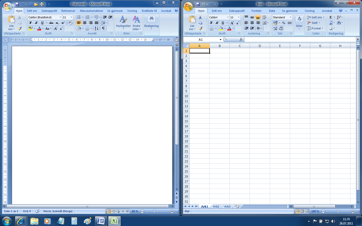
Task: Click the Excel format painter brush
Action: pos(200,28)
